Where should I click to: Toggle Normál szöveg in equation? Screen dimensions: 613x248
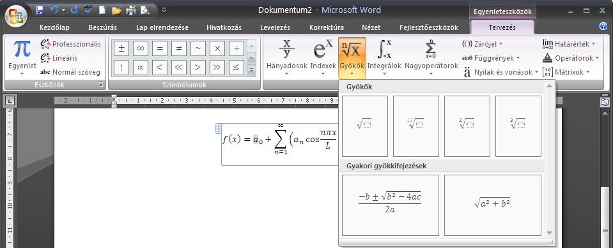[x=70, y=72]
